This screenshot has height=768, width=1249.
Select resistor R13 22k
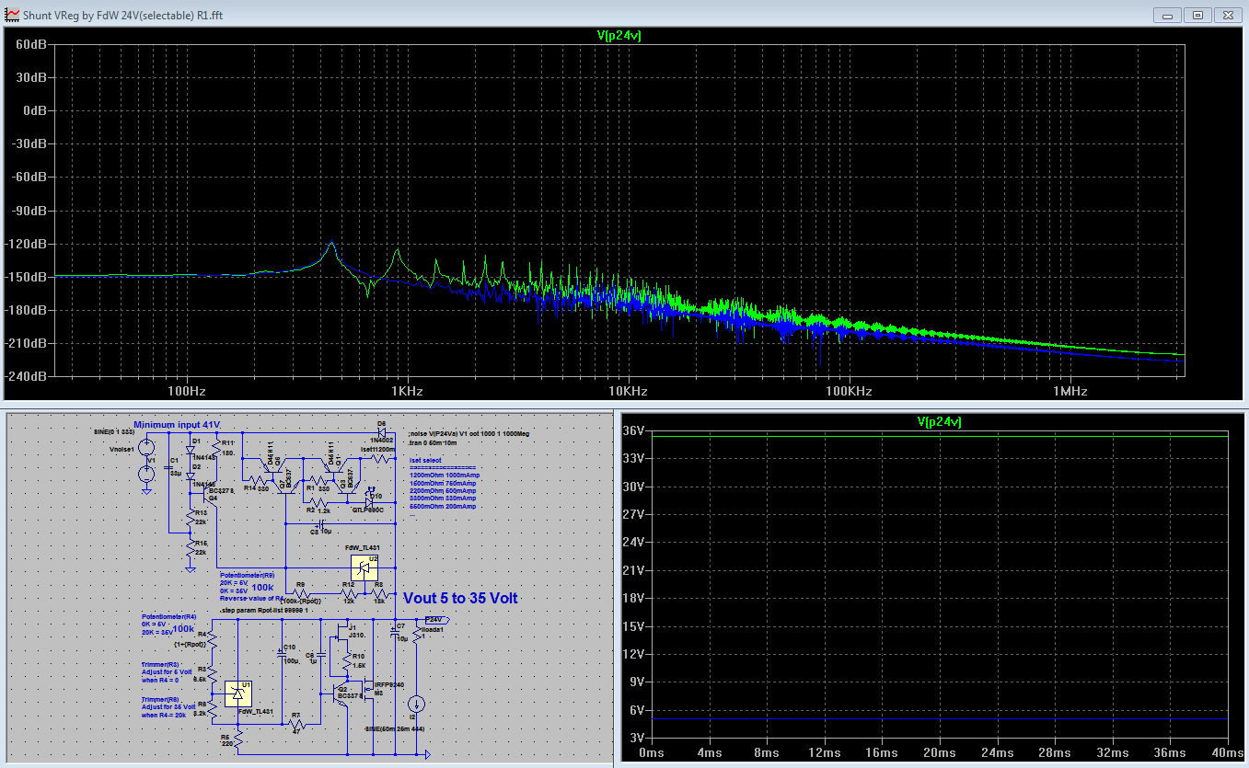coord(191,519)
